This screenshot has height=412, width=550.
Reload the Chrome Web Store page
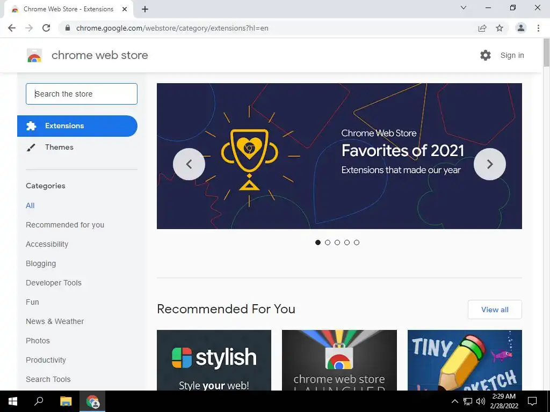coord(46,28)
